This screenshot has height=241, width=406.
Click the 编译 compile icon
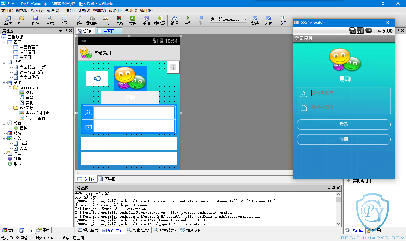coord(174,20)
